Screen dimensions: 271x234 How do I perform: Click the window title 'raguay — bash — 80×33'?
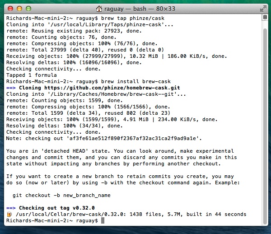click(x=140, y=9)
